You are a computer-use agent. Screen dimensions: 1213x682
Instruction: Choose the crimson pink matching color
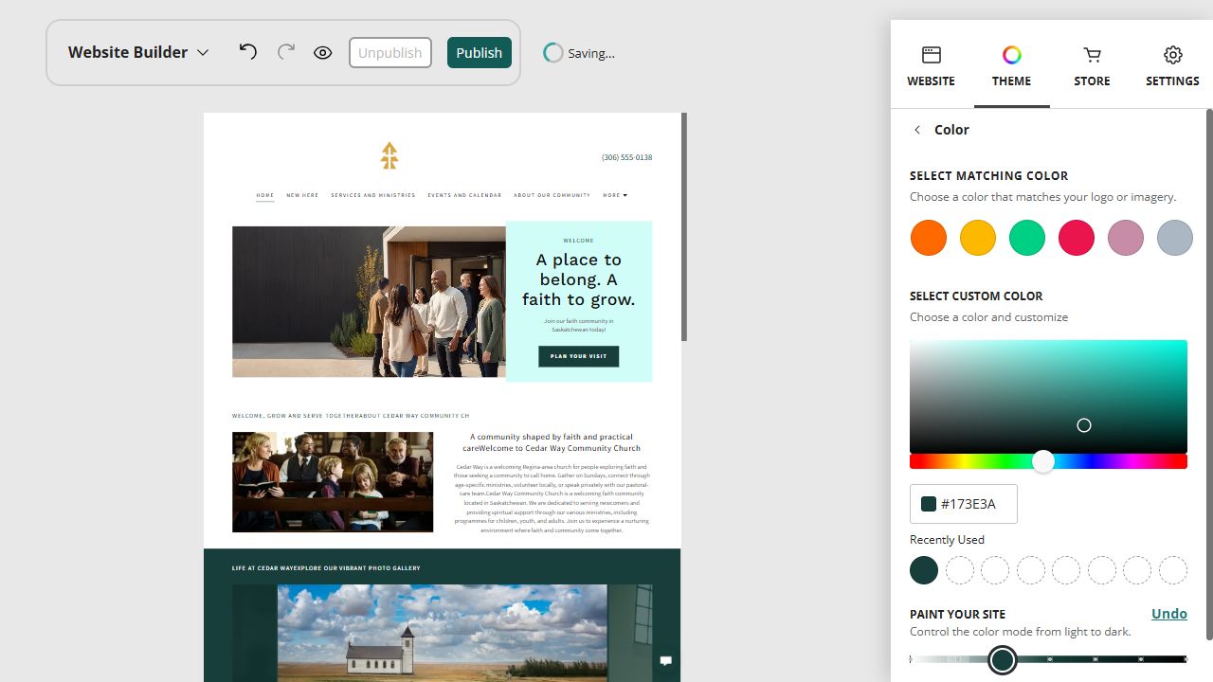(x=1077, y=238)
